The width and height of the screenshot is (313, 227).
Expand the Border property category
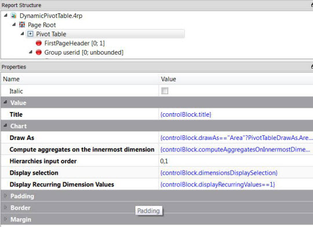(5, 207)
